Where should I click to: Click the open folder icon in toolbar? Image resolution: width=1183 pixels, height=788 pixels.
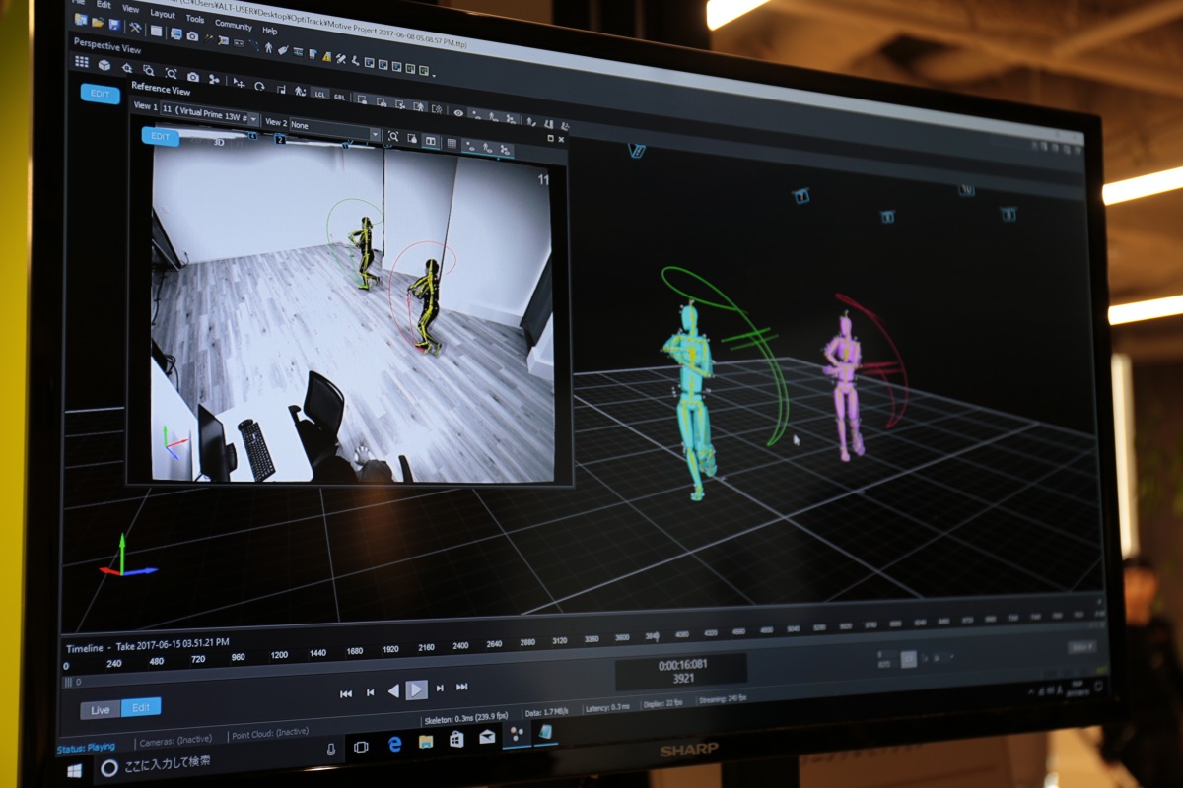(x=98, y=22)
